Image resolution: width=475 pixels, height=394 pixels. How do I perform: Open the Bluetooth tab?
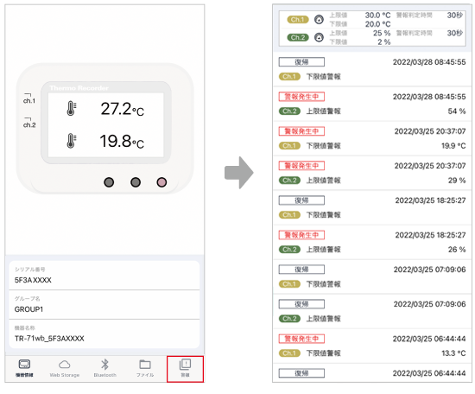104,368
